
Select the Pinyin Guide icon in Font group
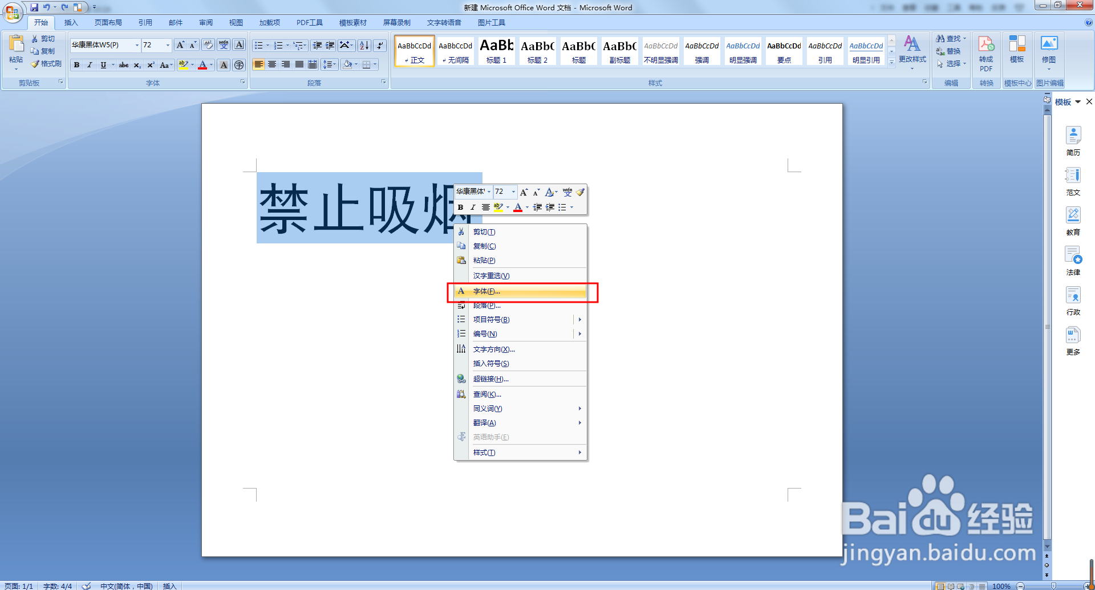224,45
